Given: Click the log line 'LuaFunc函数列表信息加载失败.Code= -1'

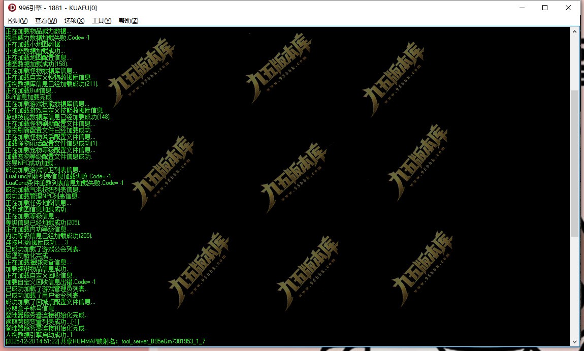Looking at the screenshot, I should tap(58, 177).
